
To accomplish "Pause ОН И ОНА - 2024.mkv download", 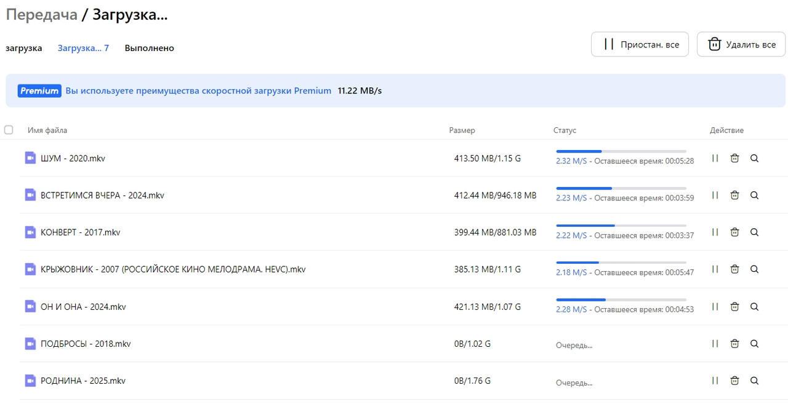I will point(715,306).
